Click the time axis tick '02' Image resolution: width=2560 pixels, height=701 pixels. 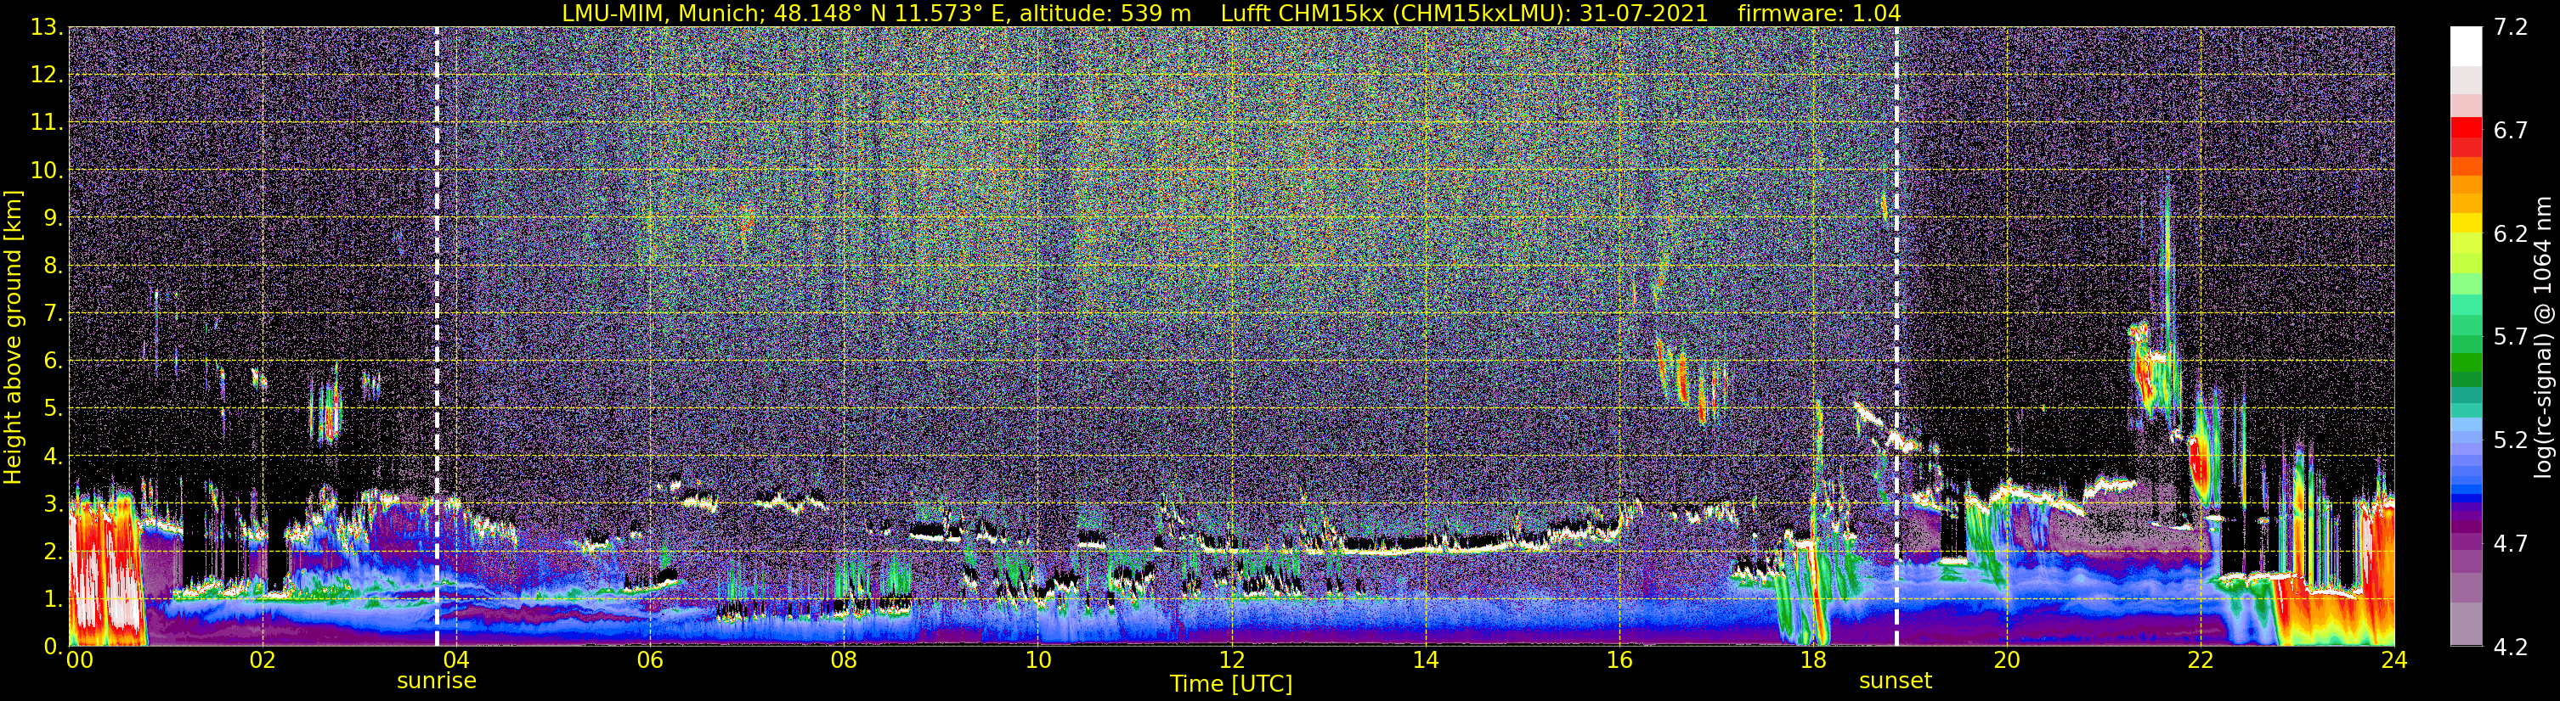(263, 660)
